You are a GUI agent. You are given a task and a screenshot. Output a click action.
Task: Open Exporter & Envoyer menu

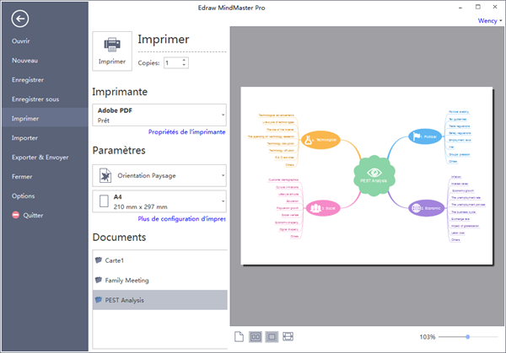[40, 157]
